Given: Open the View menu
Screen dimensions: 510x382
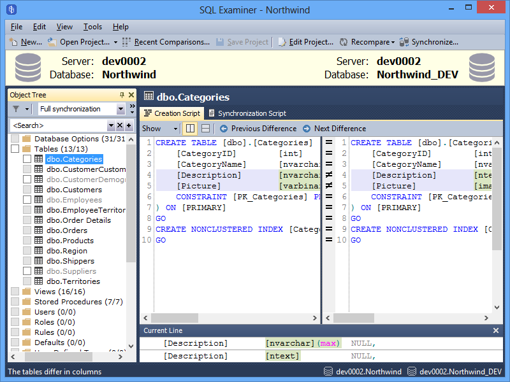Looking at the screenshot, I should click(x=64, y=27).
